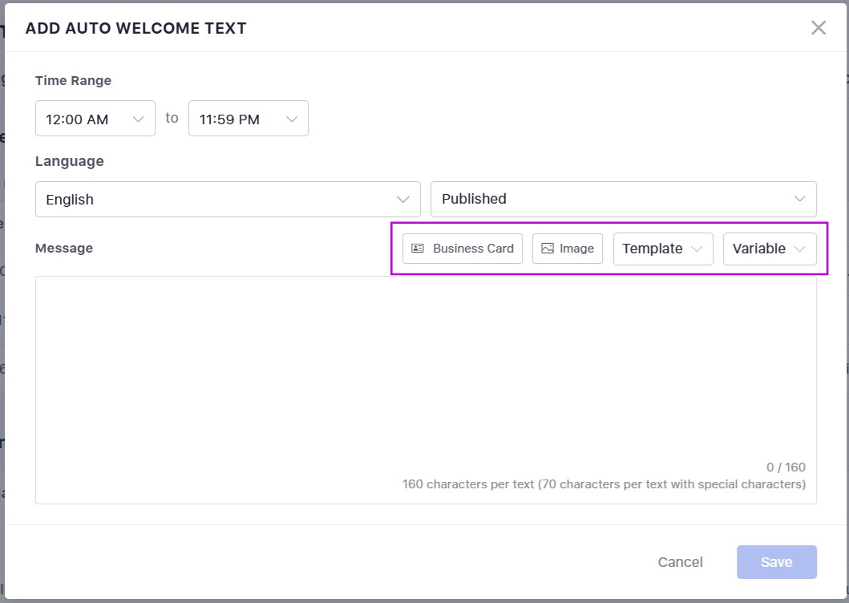Click the chevron arrow in Published field
This screenshot has width=849, height=603.
799,199
